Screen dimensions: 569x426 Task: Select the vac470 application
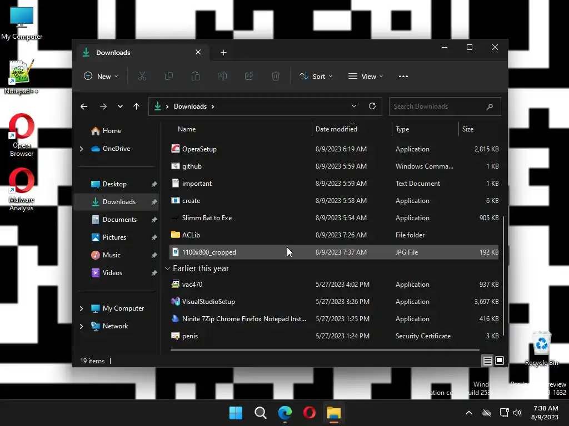pos(334,285)
